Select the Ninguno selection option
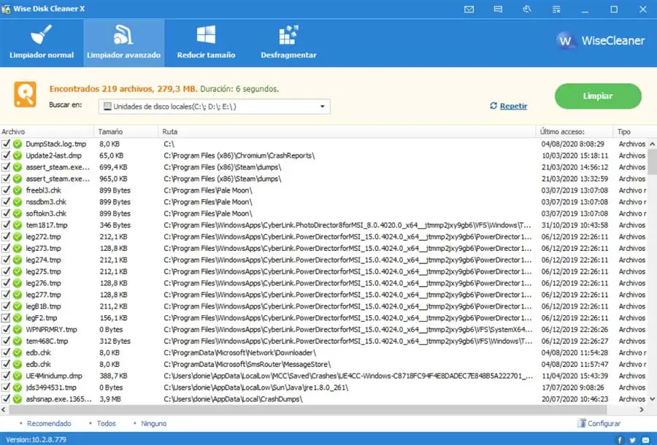 153,423
